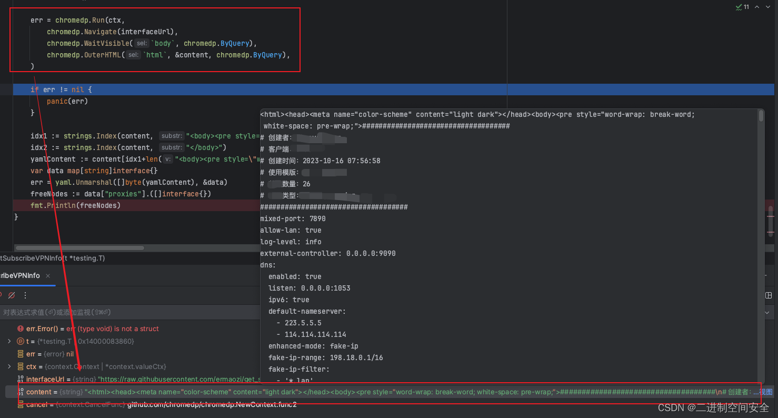Click the 'var data map[string]interface{}' line
The image size is (778, 418).
[x=94, y=171]
